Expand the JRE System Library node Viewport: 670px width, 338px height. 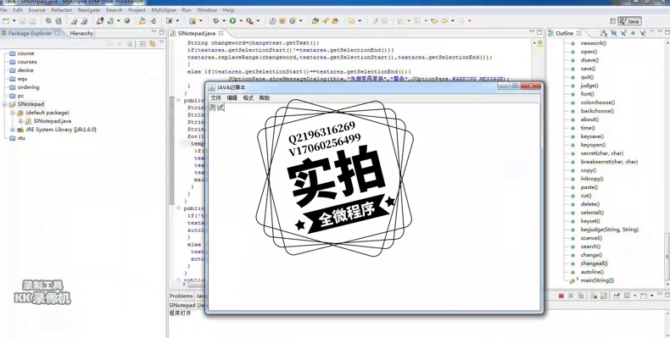(x=13, y=130)
